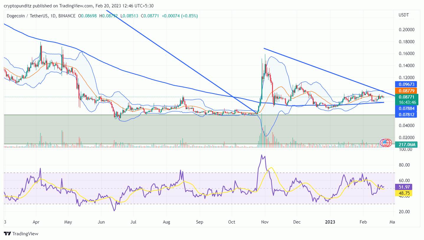This screenshot has width=424, height=240.
Task: Click the 2023 label on time axis
Action: coord(330,222)
